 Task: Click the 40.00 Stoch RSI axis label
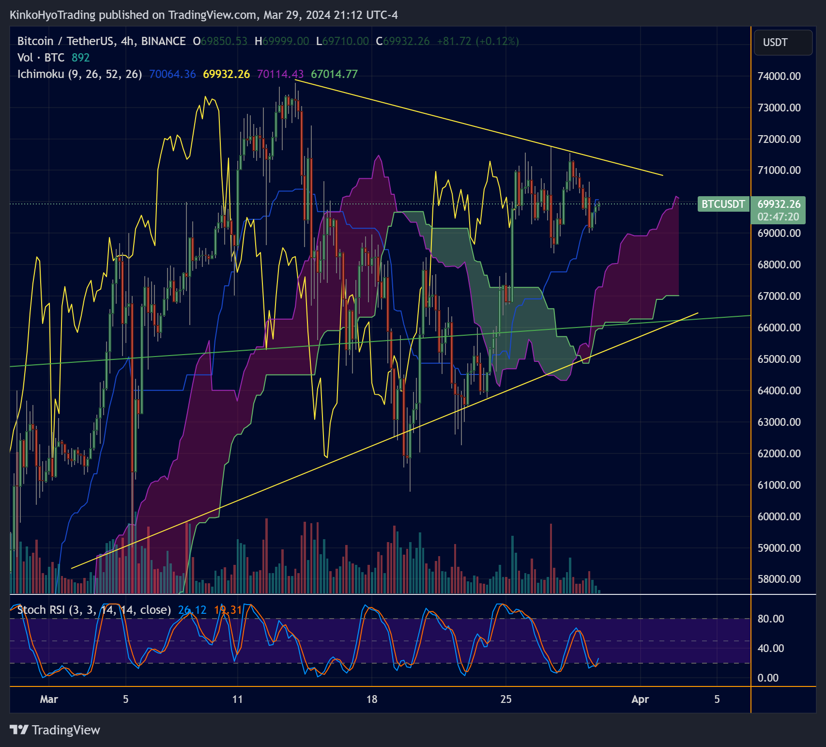coord(771,648)
